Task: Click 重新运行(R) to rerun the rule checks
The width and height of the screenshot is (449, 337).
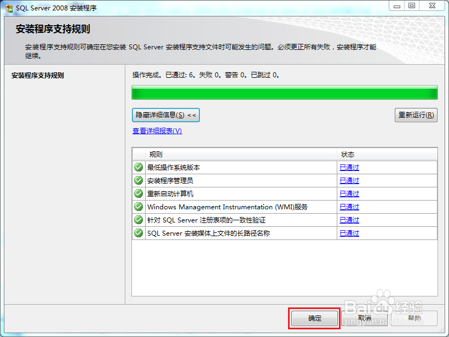Action: pyautogui.click(x=416, y=115)
